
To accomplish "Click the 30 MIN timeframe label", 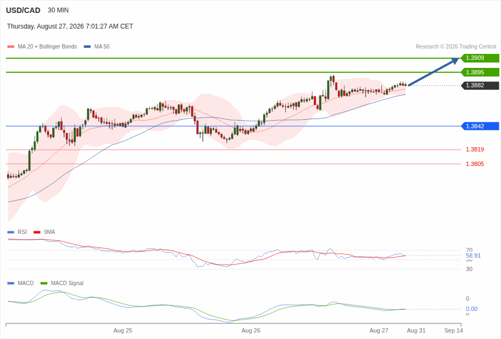I will pos(58,10).
